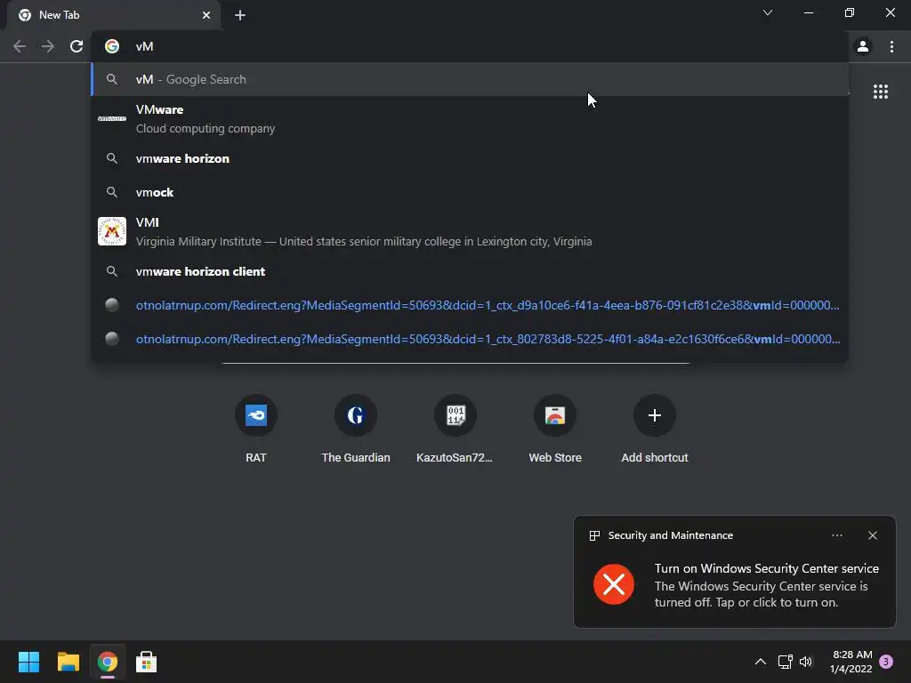Click the Security and Maintenance header icon

coord(594,535)
